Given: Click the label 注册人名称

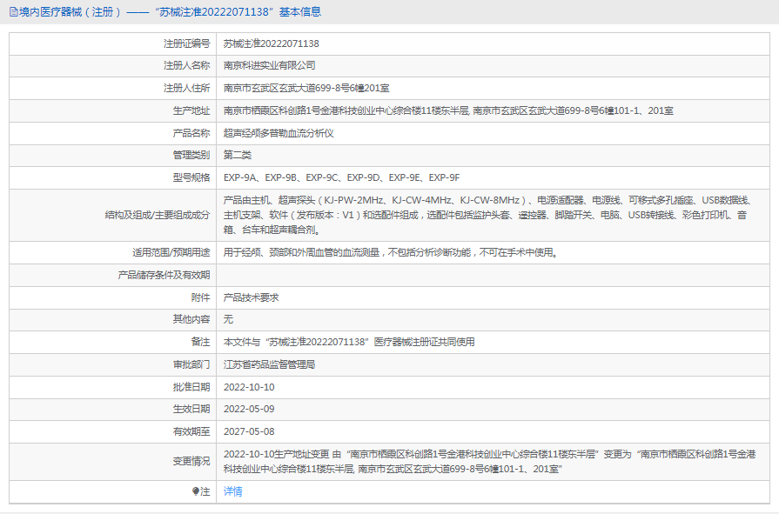Looking at the screenshot, I should [x=187, y=65].
